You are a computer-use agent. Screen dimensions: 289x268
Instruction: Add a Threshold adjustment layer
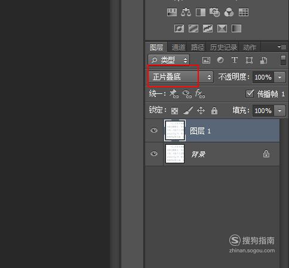pos(208,28)
